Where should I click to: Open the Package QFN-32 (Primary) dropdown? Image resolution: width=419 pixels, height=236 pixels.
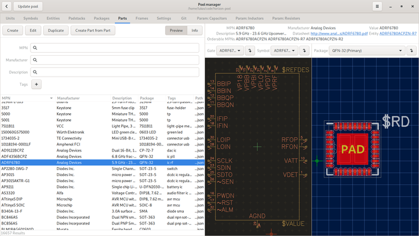367,50
